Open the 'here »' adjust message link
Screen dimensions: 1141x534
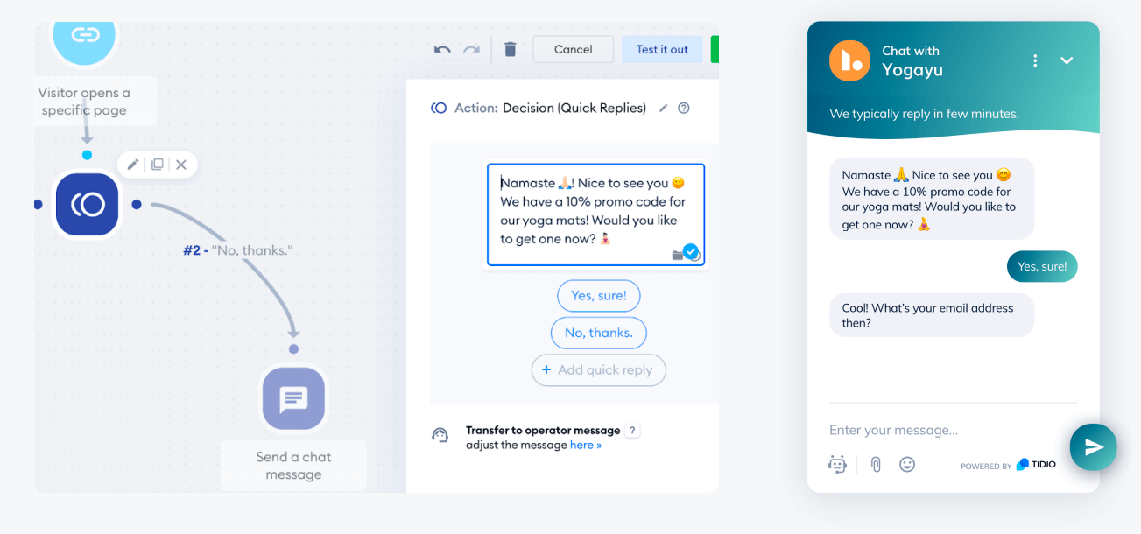click(x=586, y=445)
